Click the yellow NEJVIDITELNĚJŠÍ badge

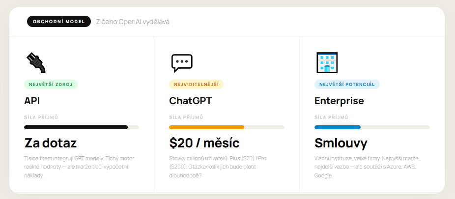pos(196,84)
